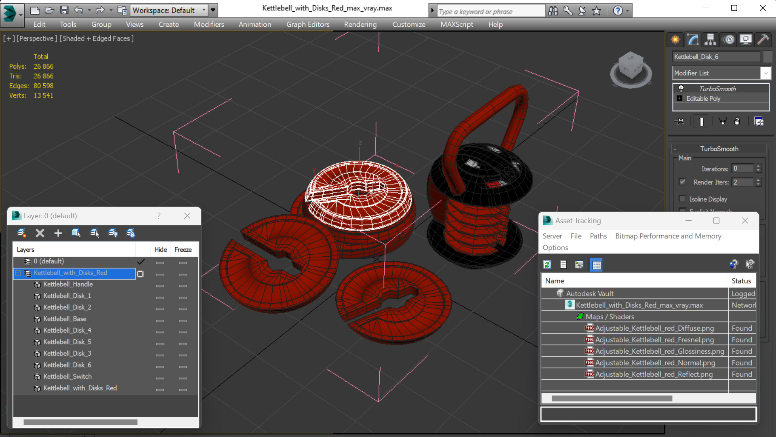This screenshot has width=776, height=437.
Task: Open the Rendering menu
Action: (360, 24)
